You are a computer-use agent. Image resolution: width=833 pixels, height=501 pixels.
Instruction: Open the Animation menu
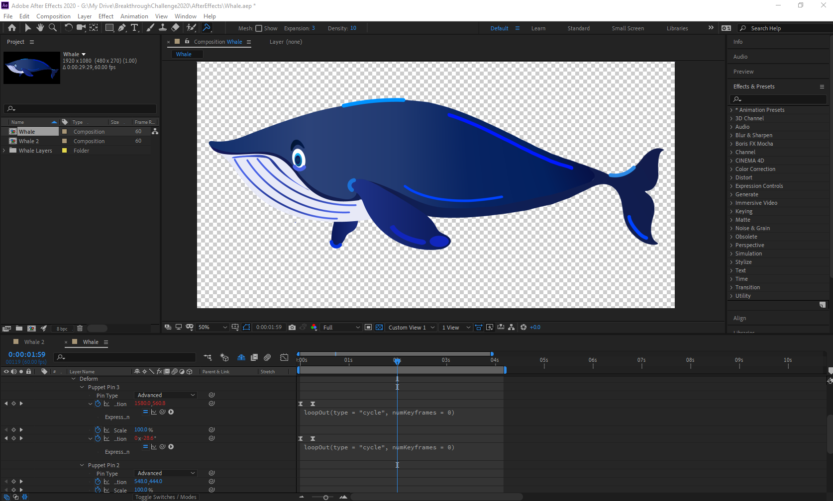tap(134, 16)
